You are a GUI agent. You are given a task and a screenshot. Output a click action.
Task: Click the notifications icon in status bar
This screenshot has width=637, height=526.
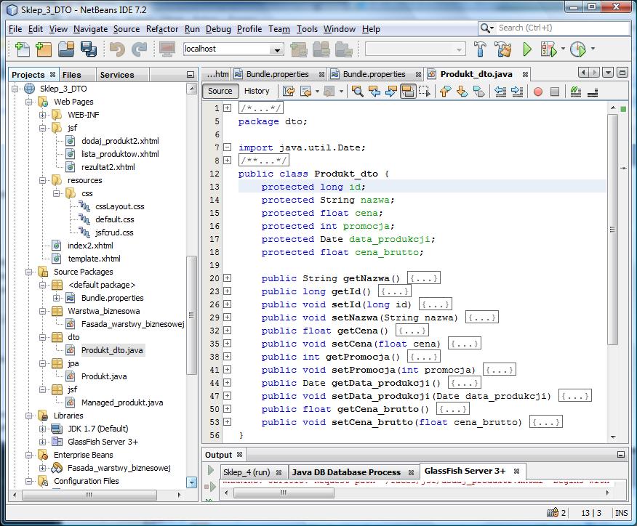553,513
